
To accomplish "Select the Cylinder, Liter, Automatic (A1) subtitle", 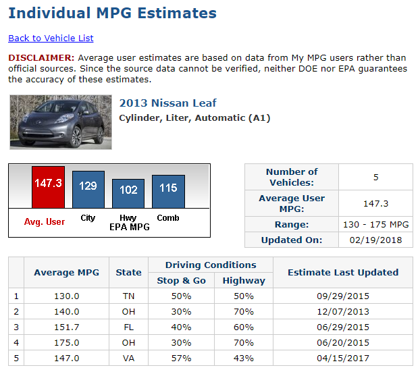I will [x=194, y=118].
